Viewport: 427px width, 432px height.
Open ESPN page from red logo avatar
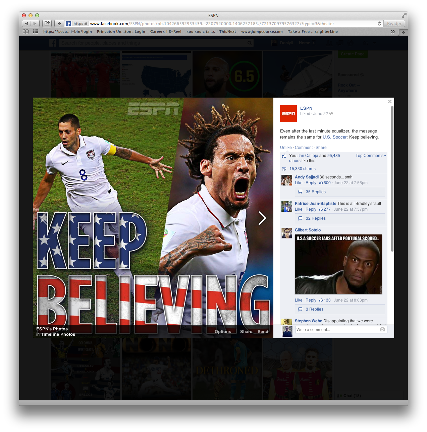(288, 114)
